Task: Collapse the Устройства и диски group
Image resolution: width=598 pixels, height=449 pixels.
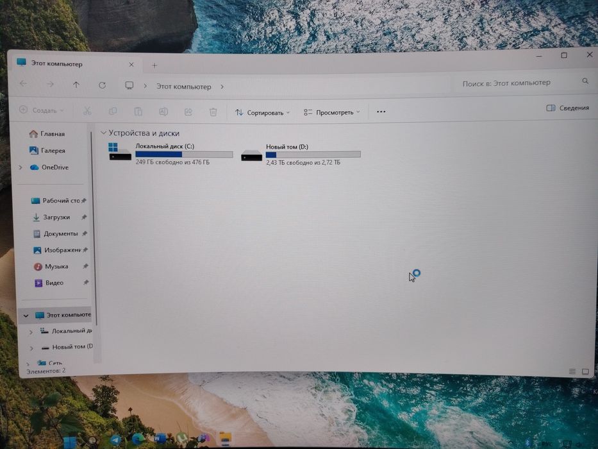Action: click(x=103, y=133)
